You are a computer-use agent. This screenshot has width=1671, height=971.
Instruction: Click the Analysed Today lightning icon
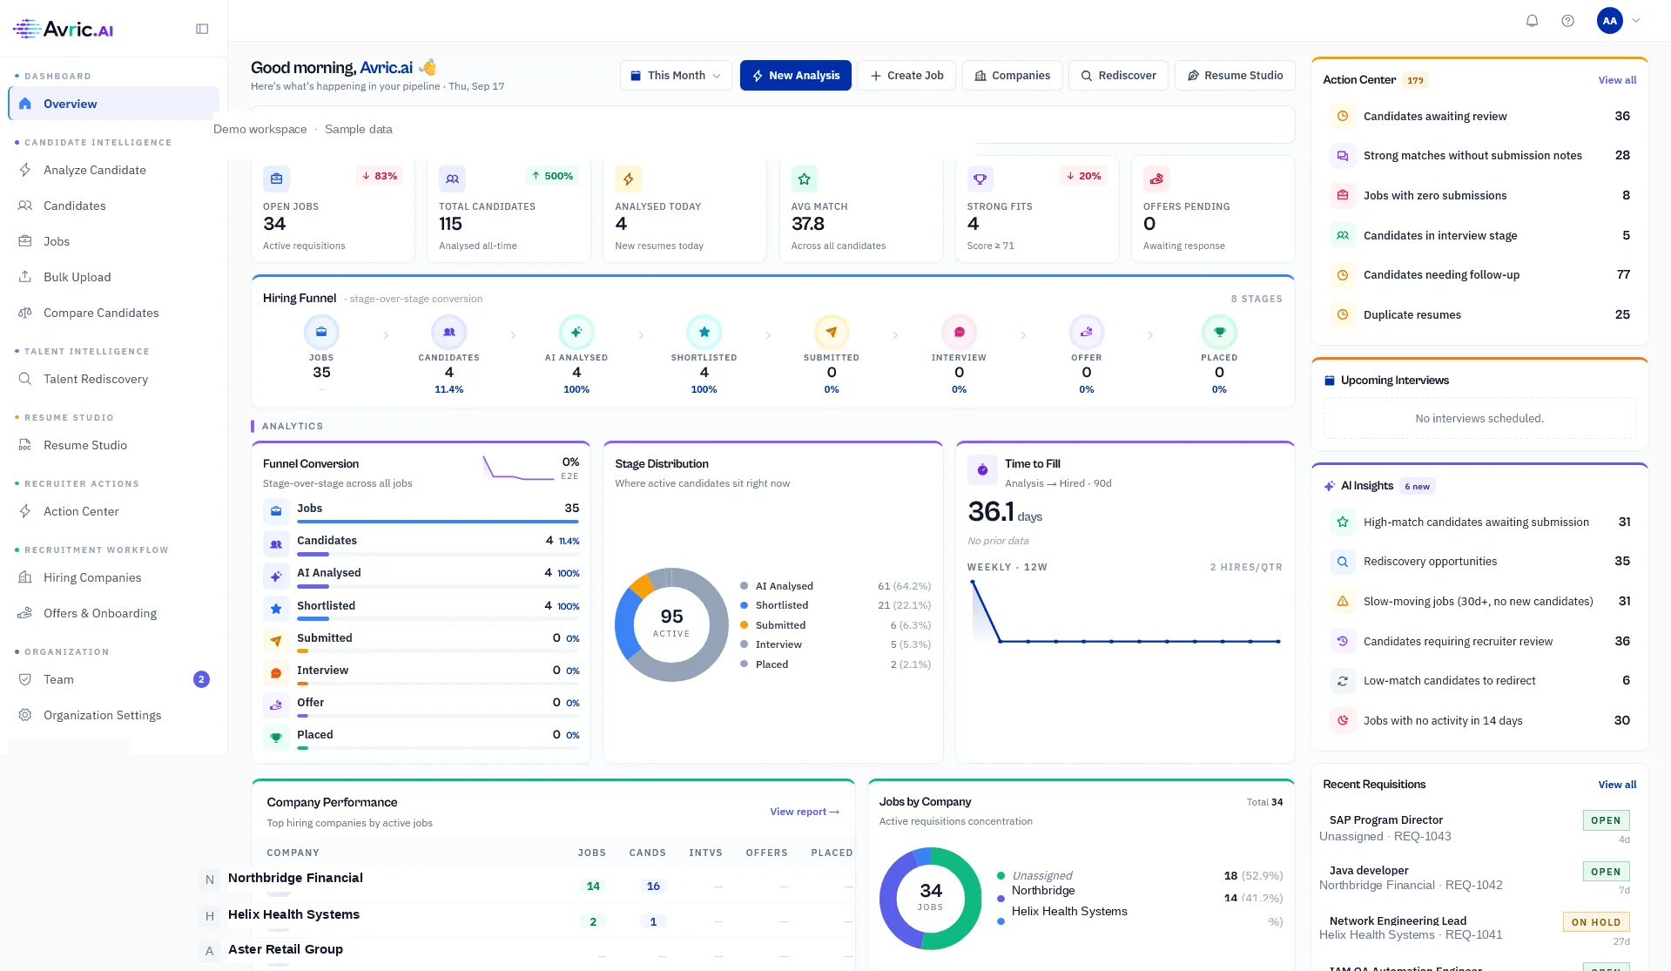(628, 179)
